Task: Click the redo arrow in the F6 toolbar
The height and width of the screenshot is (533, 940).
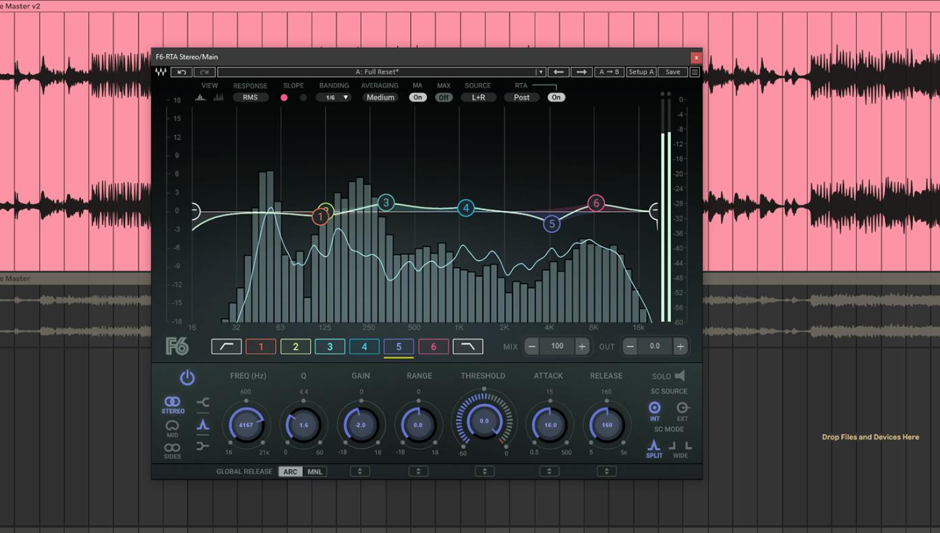Action: (205, 72)
